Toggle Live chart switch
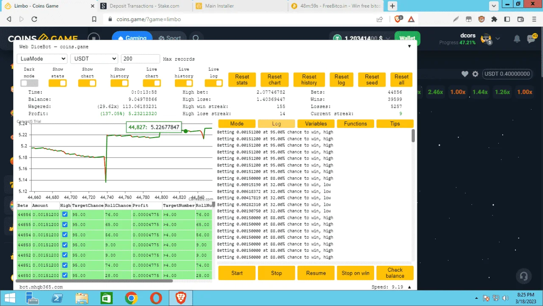543x306 pixels. 152,83
